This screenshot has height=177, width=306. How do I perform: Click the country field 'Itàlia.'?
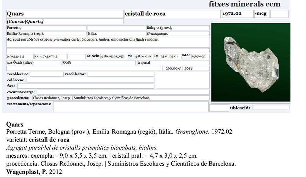click(116, 34)
